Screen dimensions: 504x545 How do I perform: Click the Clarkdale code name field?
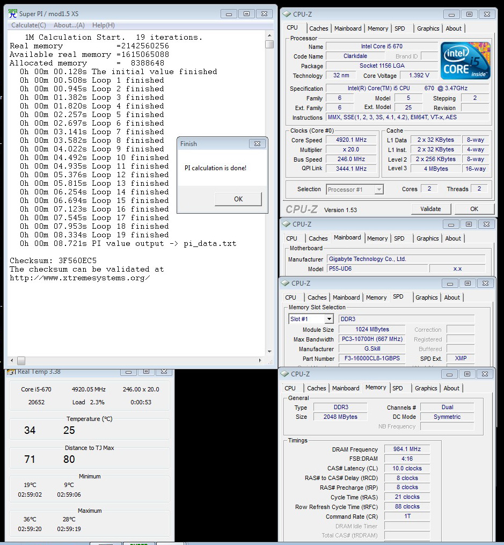pos(355,56)
